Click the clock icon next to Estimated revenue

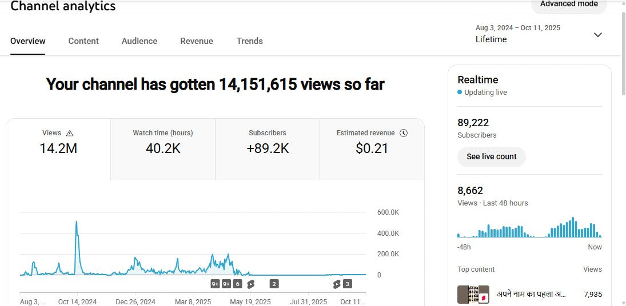(404, 133)
